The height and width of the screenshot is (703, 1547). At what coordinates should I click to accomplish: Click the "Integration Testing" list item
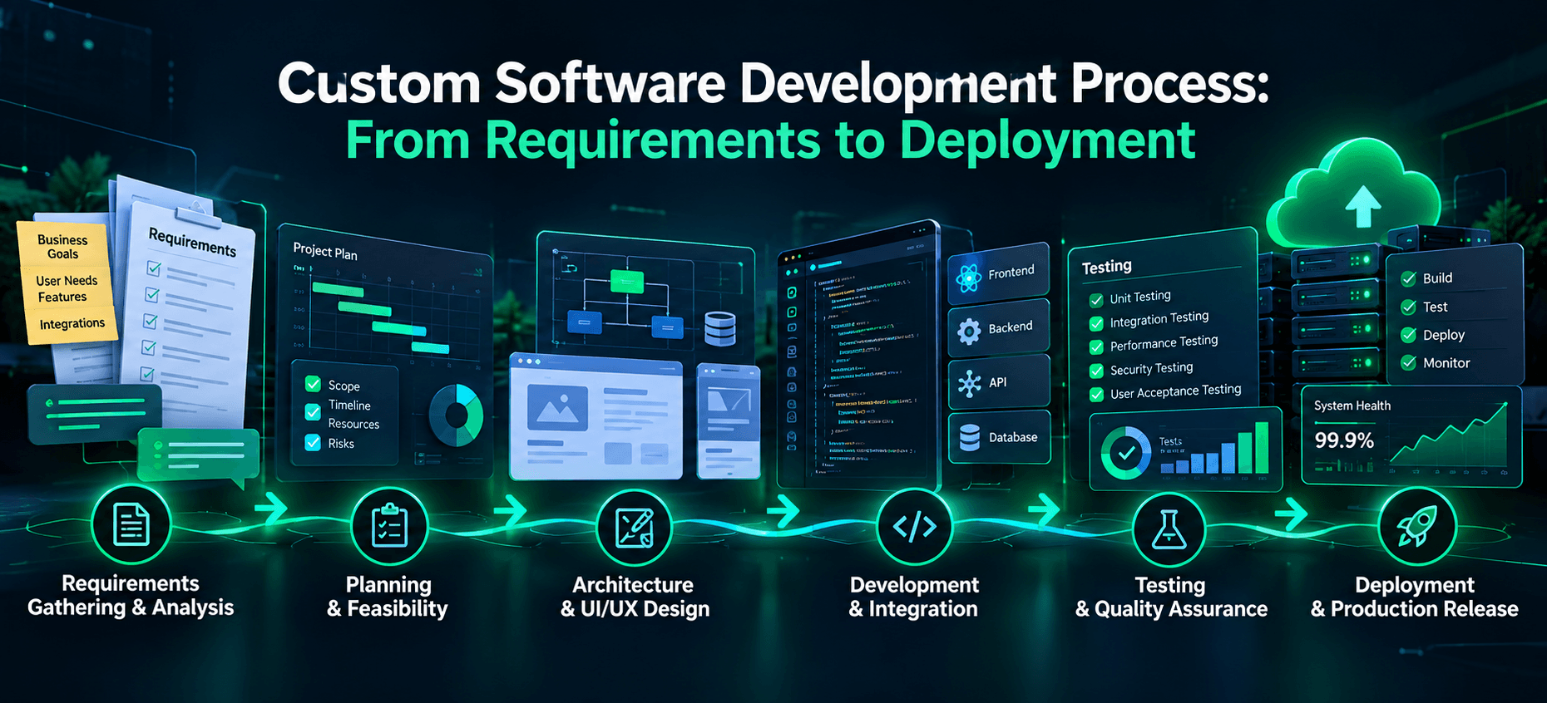[x=1159, y=319]
